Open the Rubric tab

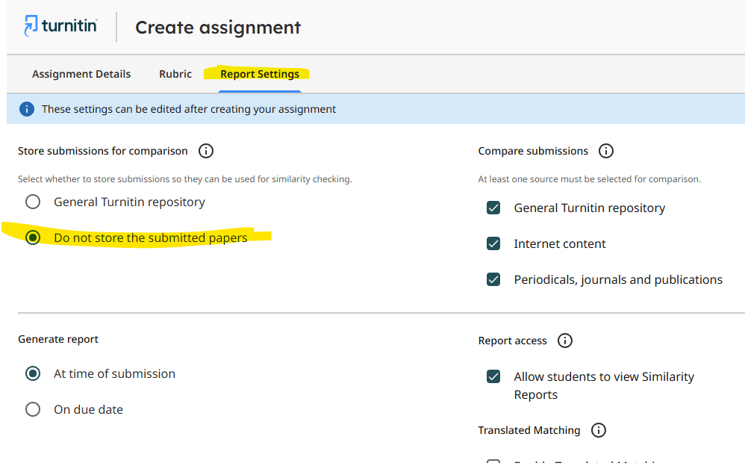point(175,74)
